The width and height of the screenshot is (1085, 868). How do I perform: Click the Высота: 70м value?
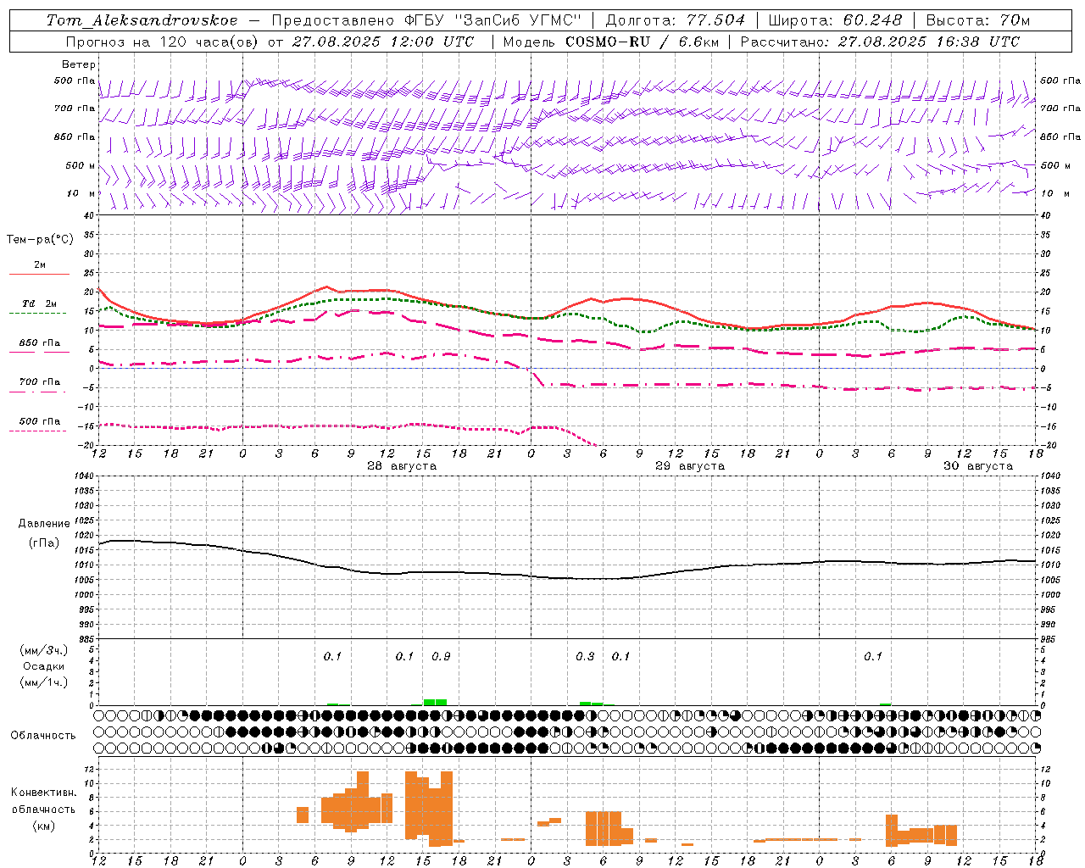(978, 20)
